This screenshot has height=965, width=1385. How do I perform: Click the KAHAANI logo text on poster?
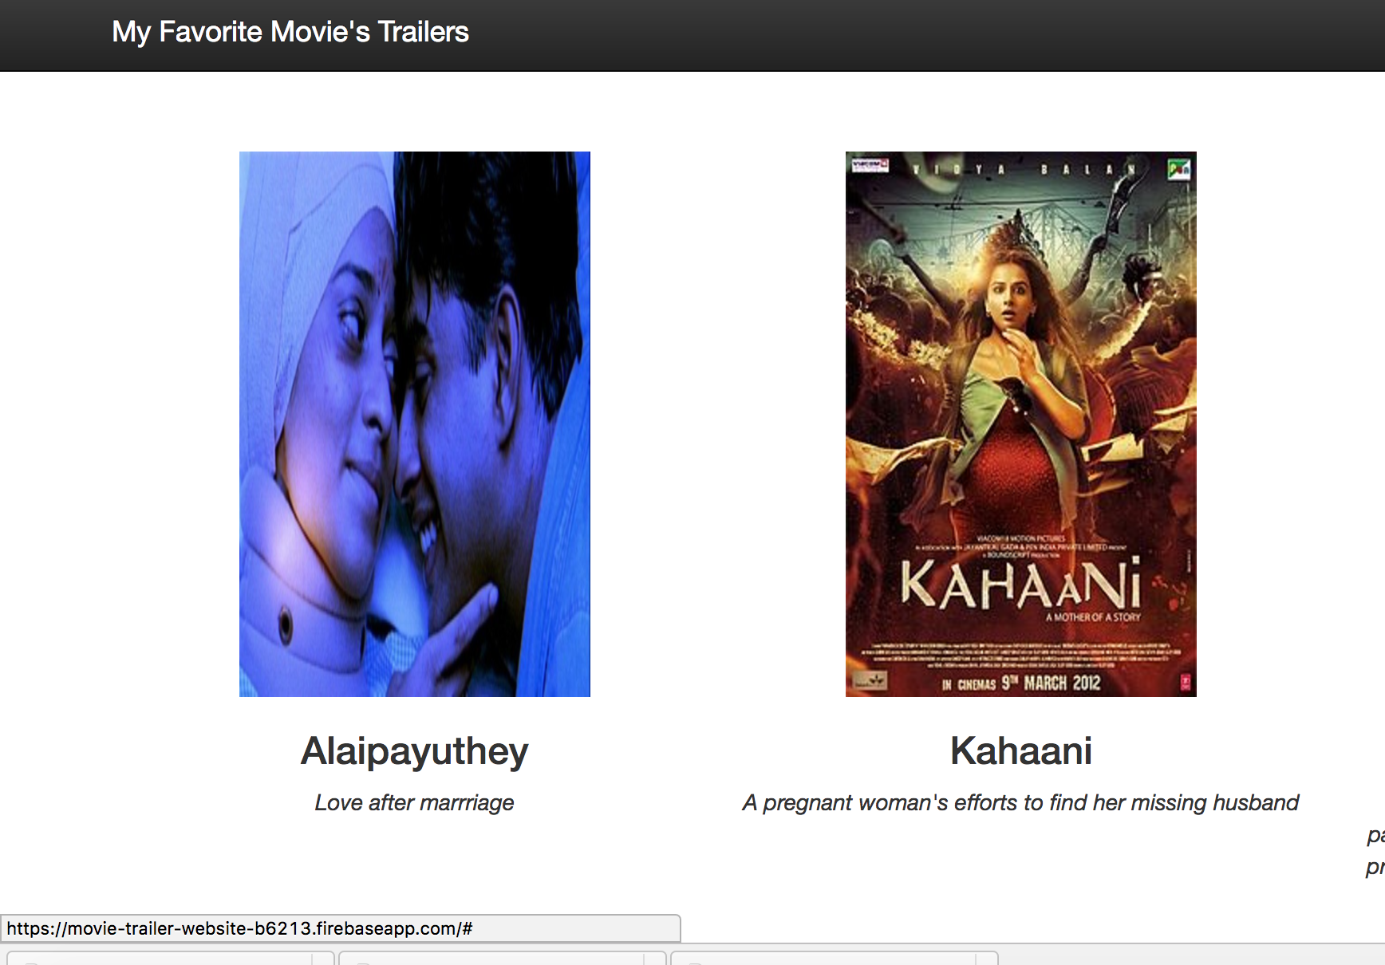[1021, 584]
